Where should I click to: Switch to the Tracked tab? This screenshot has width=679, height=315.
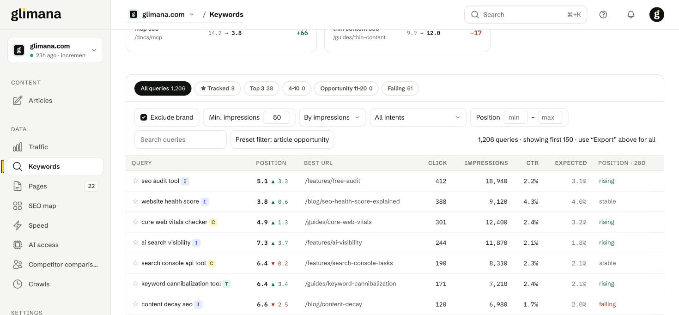218,89
